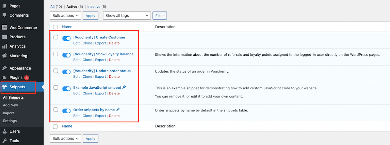The image size is (390, 145).
Task: Click the Users person icon
Action: [x=4, y=131]
